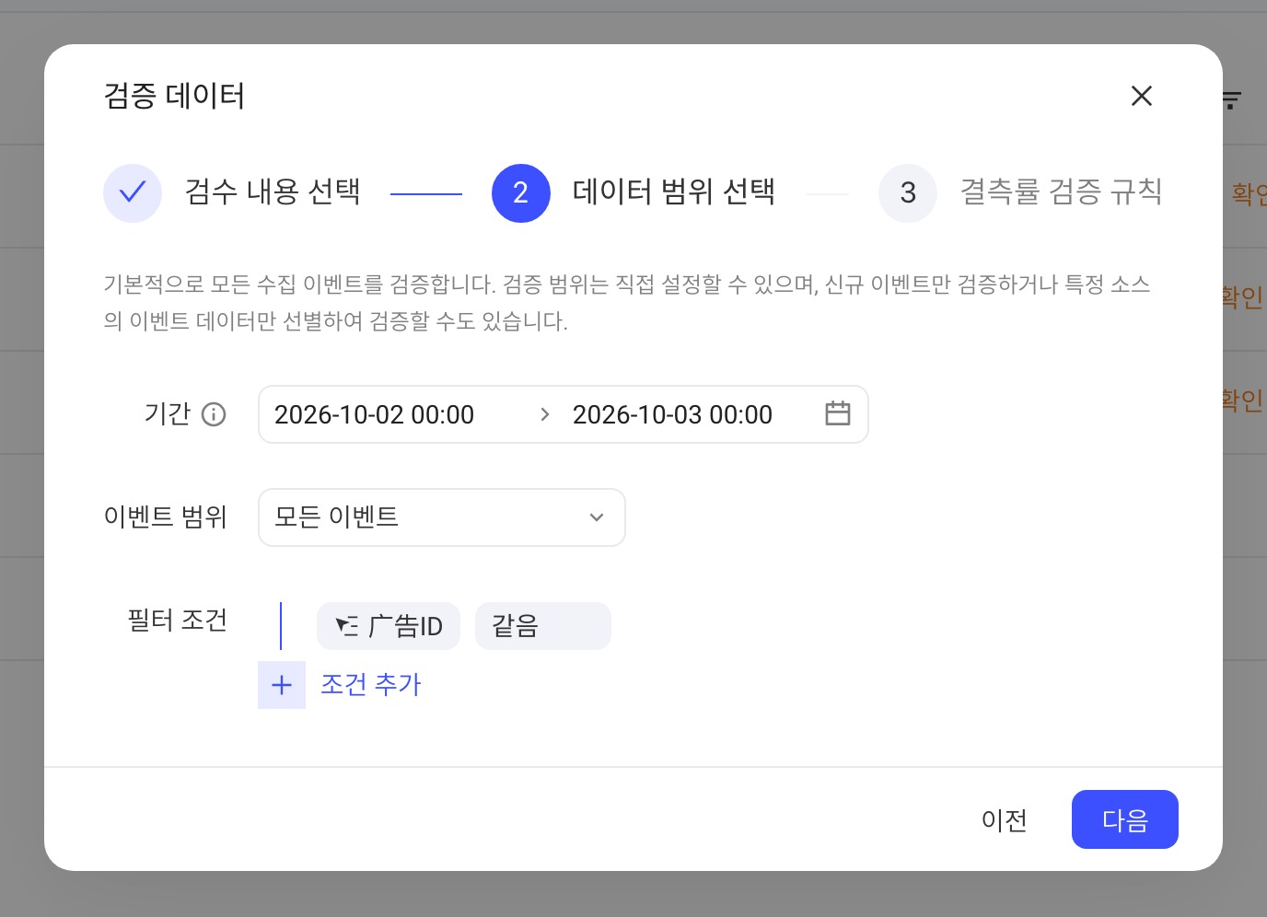Viewport: 1267px width, 917px height.
Task: Click the 다음 button
Action: click(x=1125, y=819)
